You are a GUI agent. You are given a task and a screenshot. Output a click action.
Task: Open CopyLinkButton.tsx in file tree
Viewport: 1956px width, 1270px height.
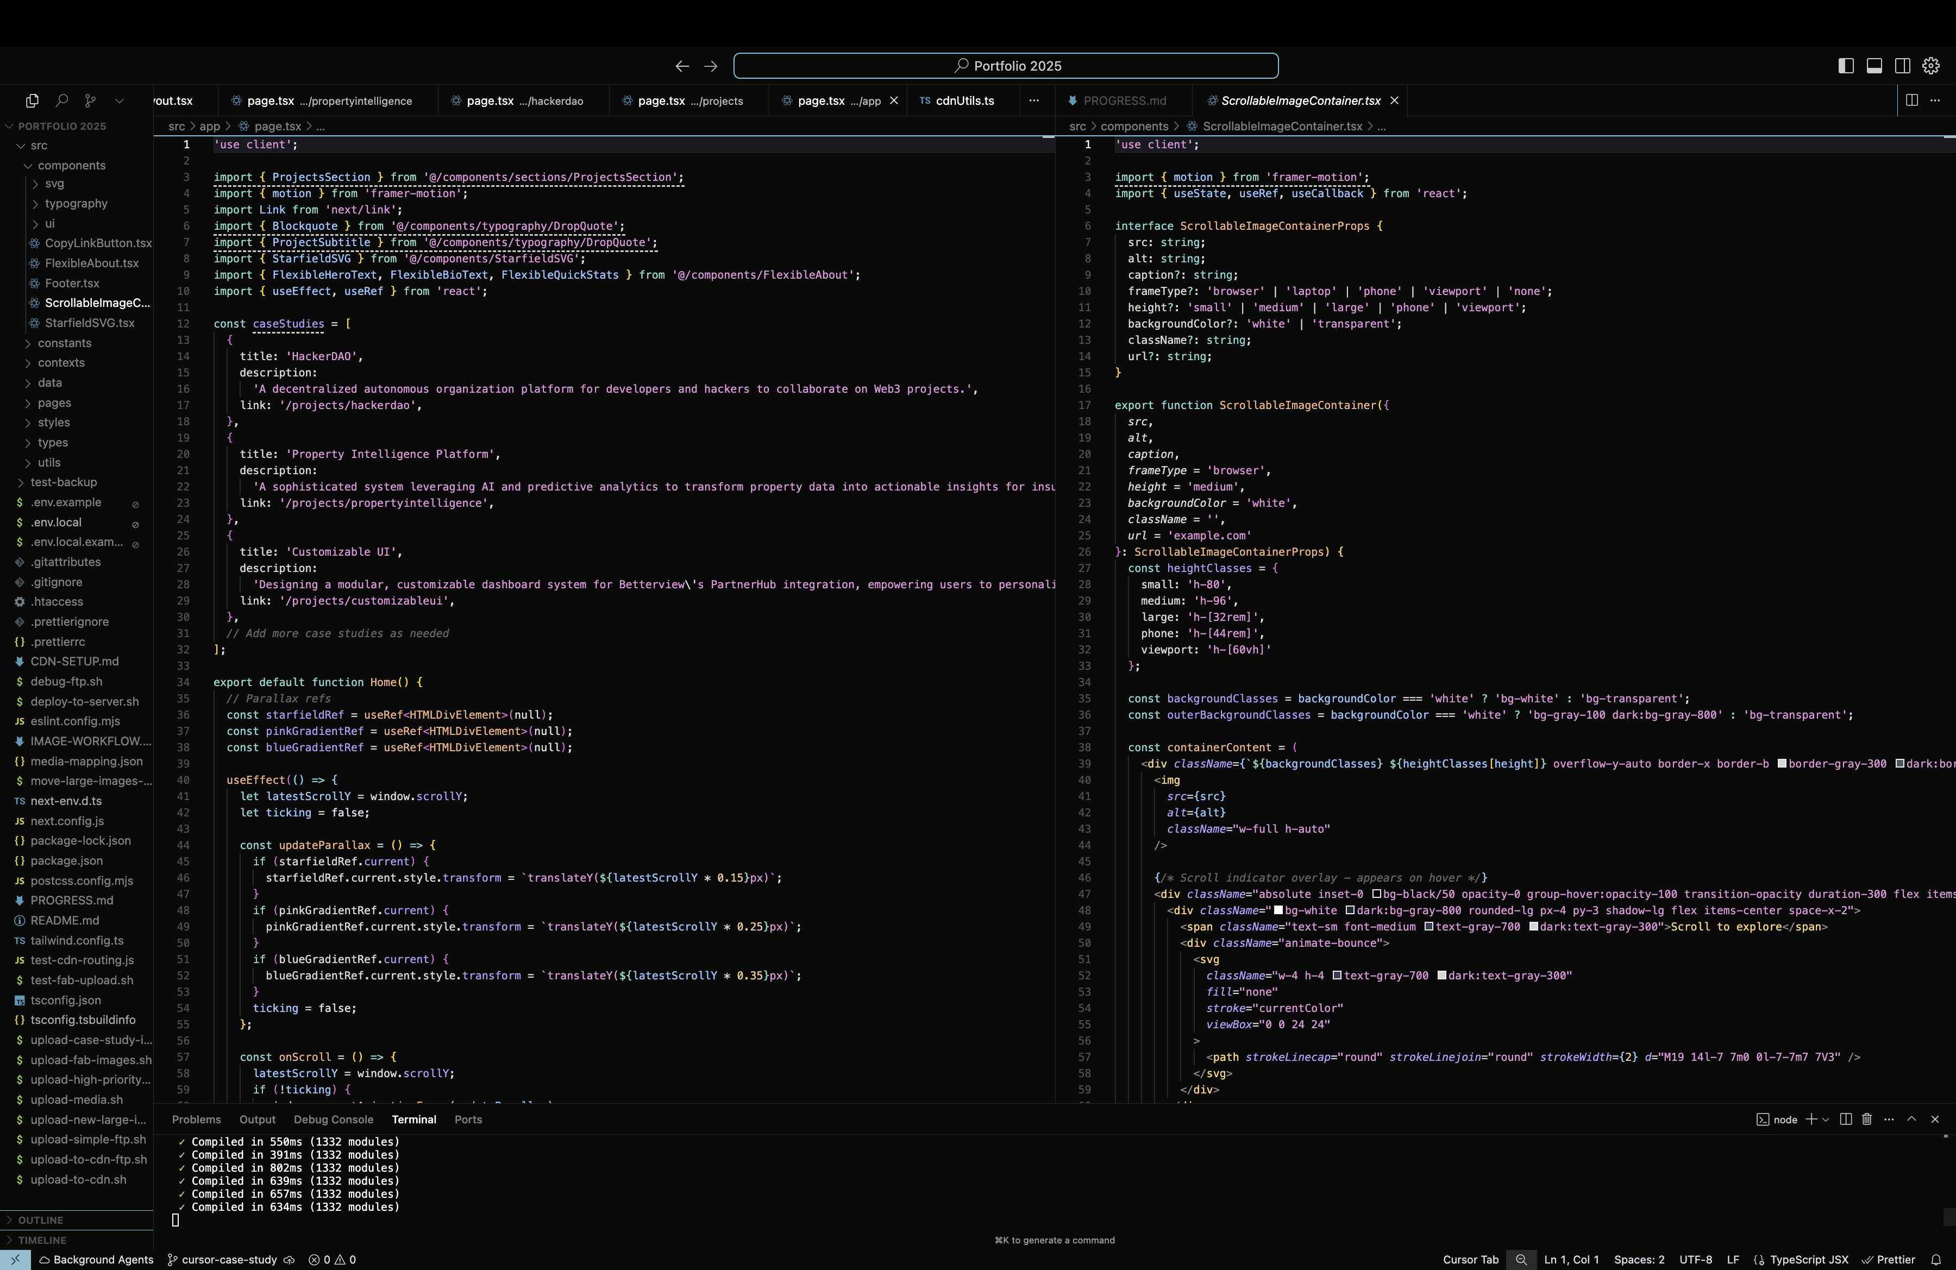(x=98, y=243)
